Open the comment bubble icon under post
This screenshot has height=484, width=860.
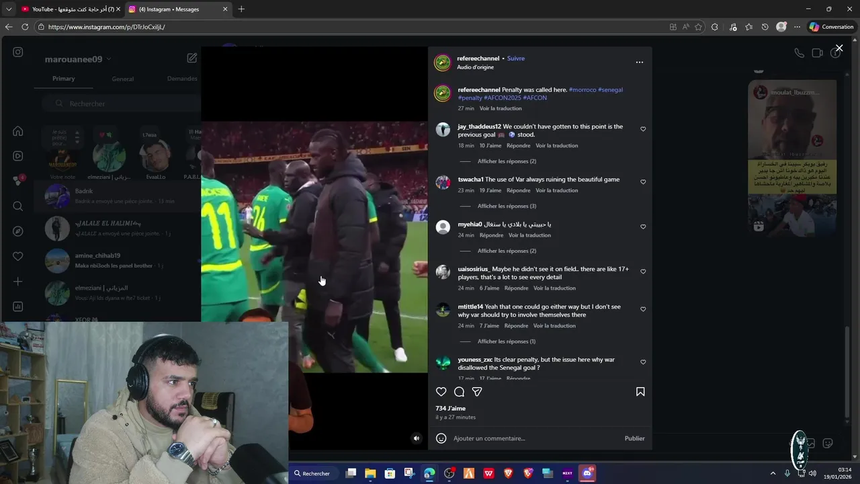coord(459,392)
